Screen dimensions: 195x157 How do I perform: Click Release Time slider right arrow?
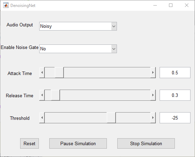[x=153, y=95]
